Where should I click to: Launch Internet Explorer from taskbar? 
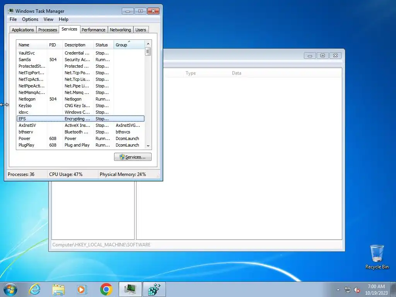(34, 289)
